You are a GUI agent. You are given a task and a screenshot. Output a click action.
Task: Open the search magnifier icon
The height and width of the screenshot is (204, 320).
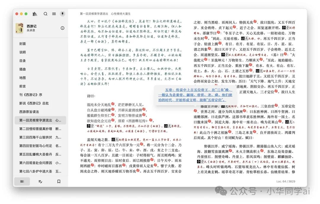click(46, 14)
